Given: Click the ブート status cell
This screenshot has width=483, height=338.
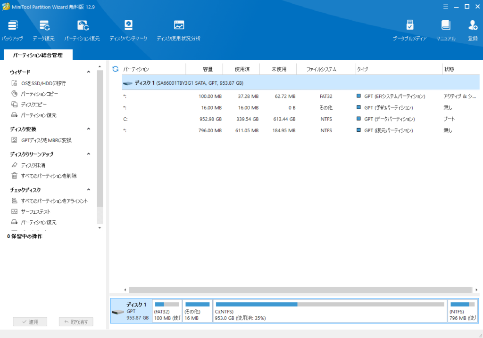Looking at the screenshot, I should [x=449, y=119].
